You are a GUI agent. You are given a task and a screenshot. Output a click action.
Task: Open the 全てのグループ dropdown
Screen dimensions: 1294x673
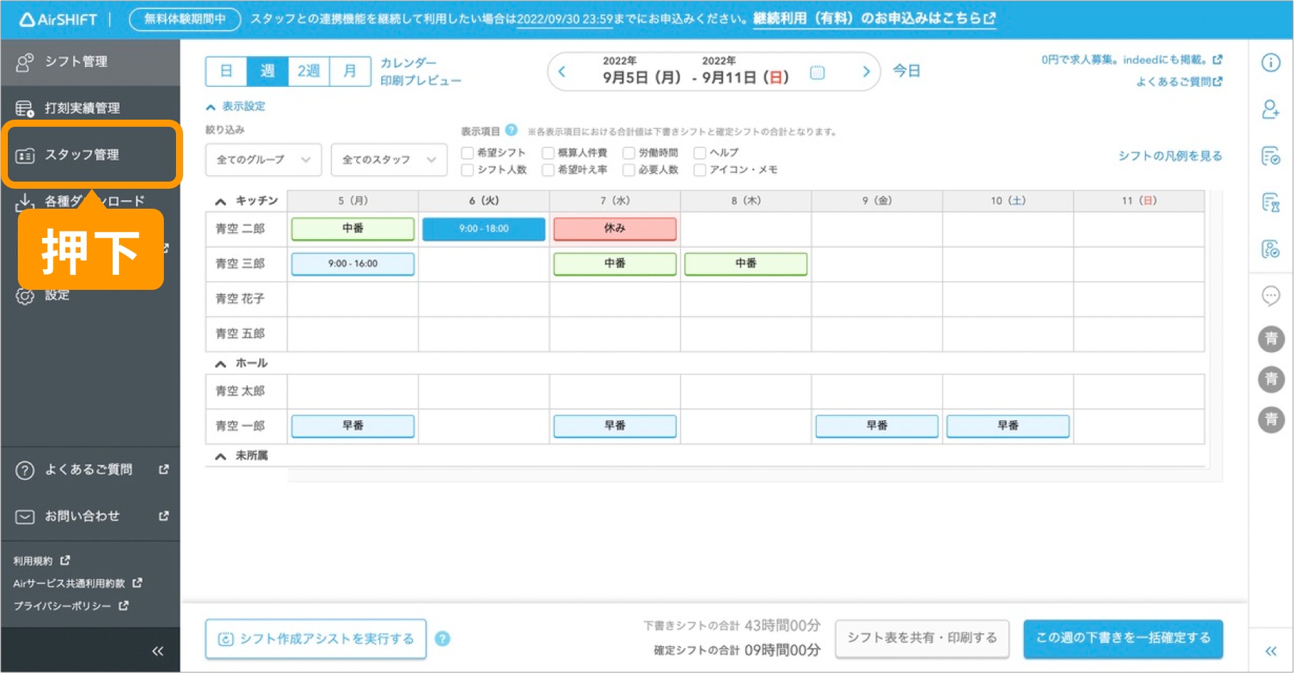click(x=263, y=160)
